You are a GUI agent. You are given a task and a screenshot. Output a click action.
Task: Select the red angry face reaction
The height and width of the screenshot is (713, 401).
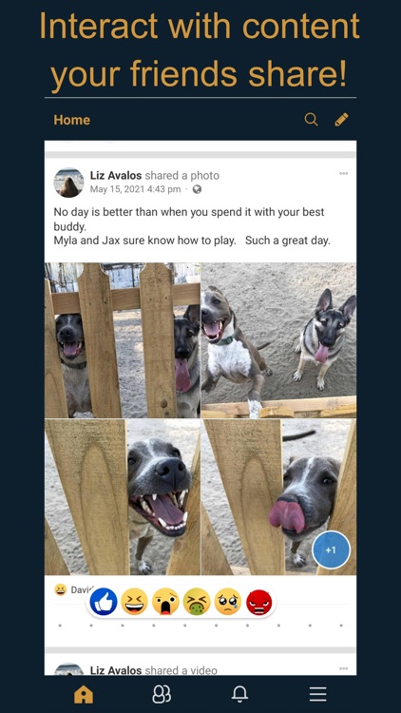(259, 602)
